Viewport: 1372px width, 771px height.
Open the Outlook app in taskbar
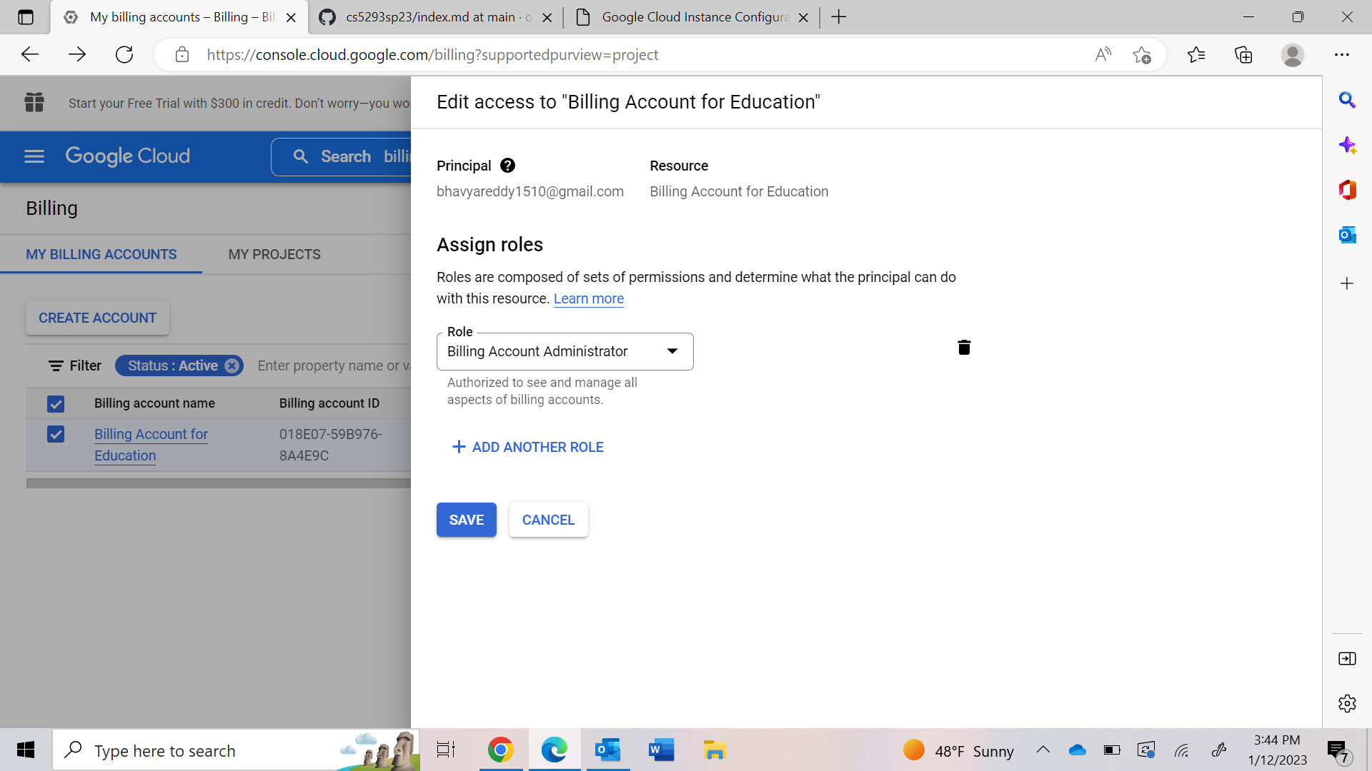click(608, 750)
